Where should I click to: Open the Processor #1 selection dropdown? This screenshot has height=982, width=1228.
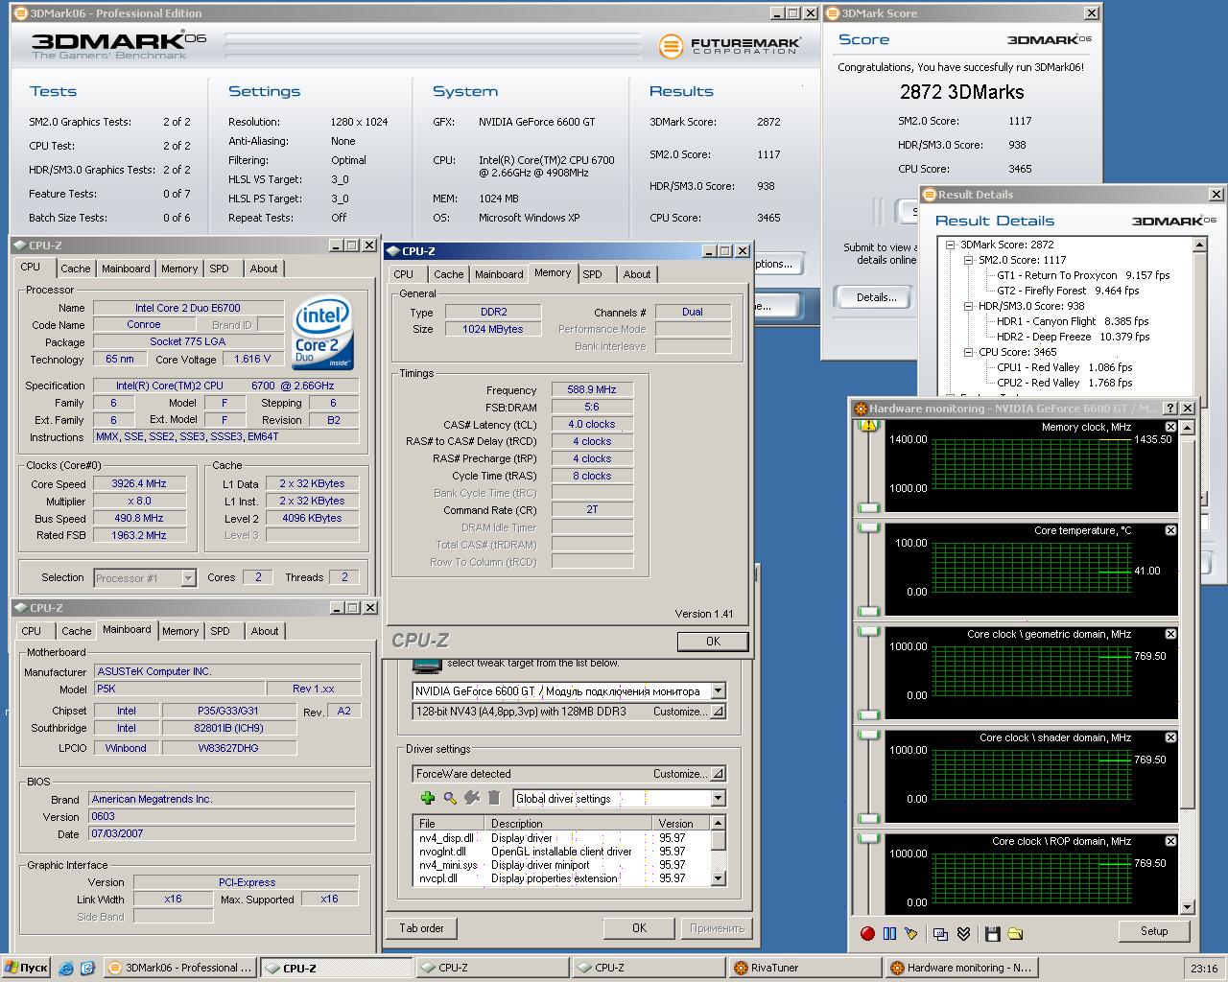coord(188,577)
